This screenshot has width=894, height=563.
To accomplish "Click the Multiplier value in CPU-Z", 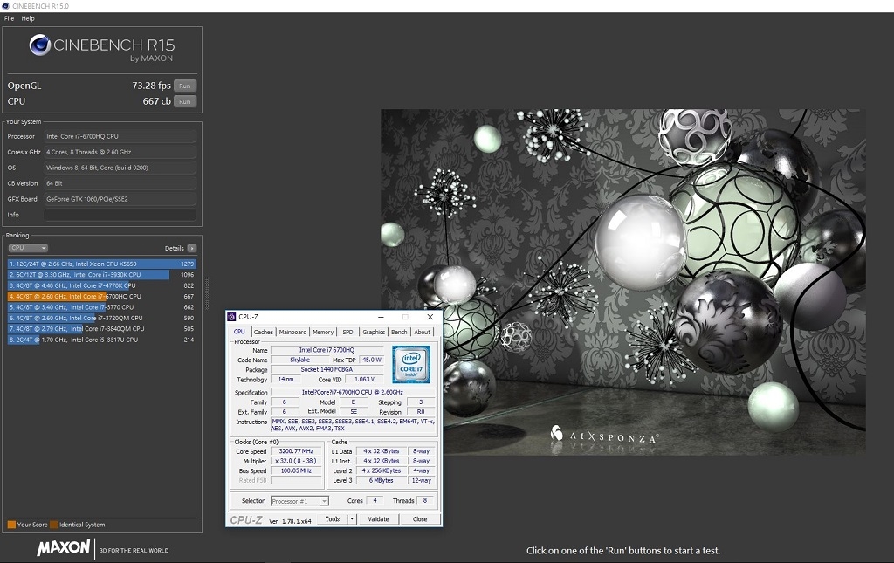I will (x=297, y=461).
